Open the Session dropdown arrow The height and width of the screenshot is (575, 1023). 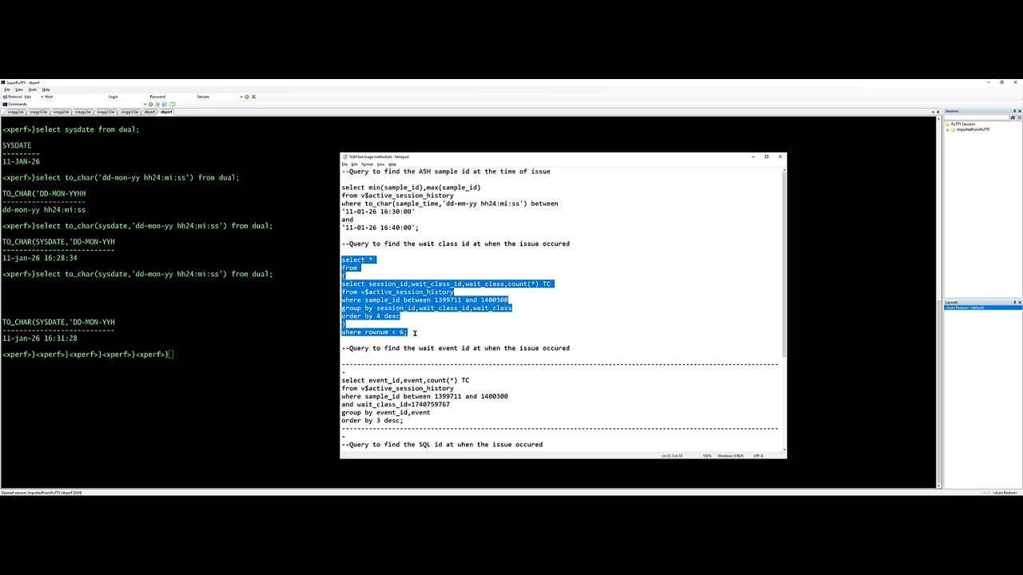coord(241,97)
